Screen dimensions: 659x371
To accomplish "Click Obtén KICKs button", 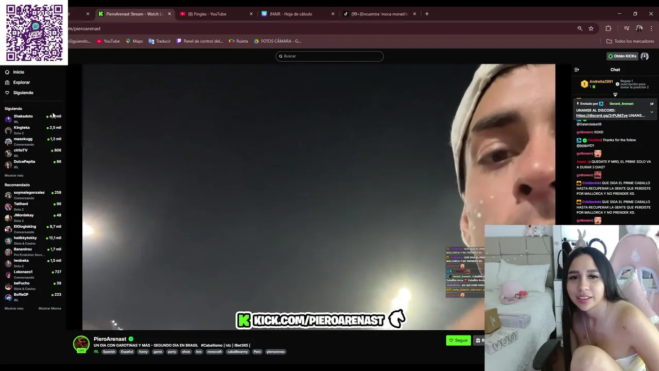I will pos(622,56).
